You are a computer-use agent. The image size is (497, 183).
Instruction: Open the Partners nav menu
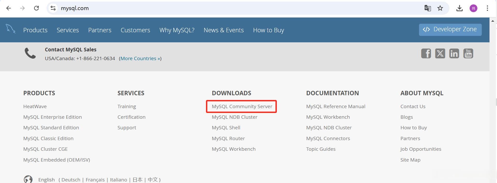[x=100, y=30]
